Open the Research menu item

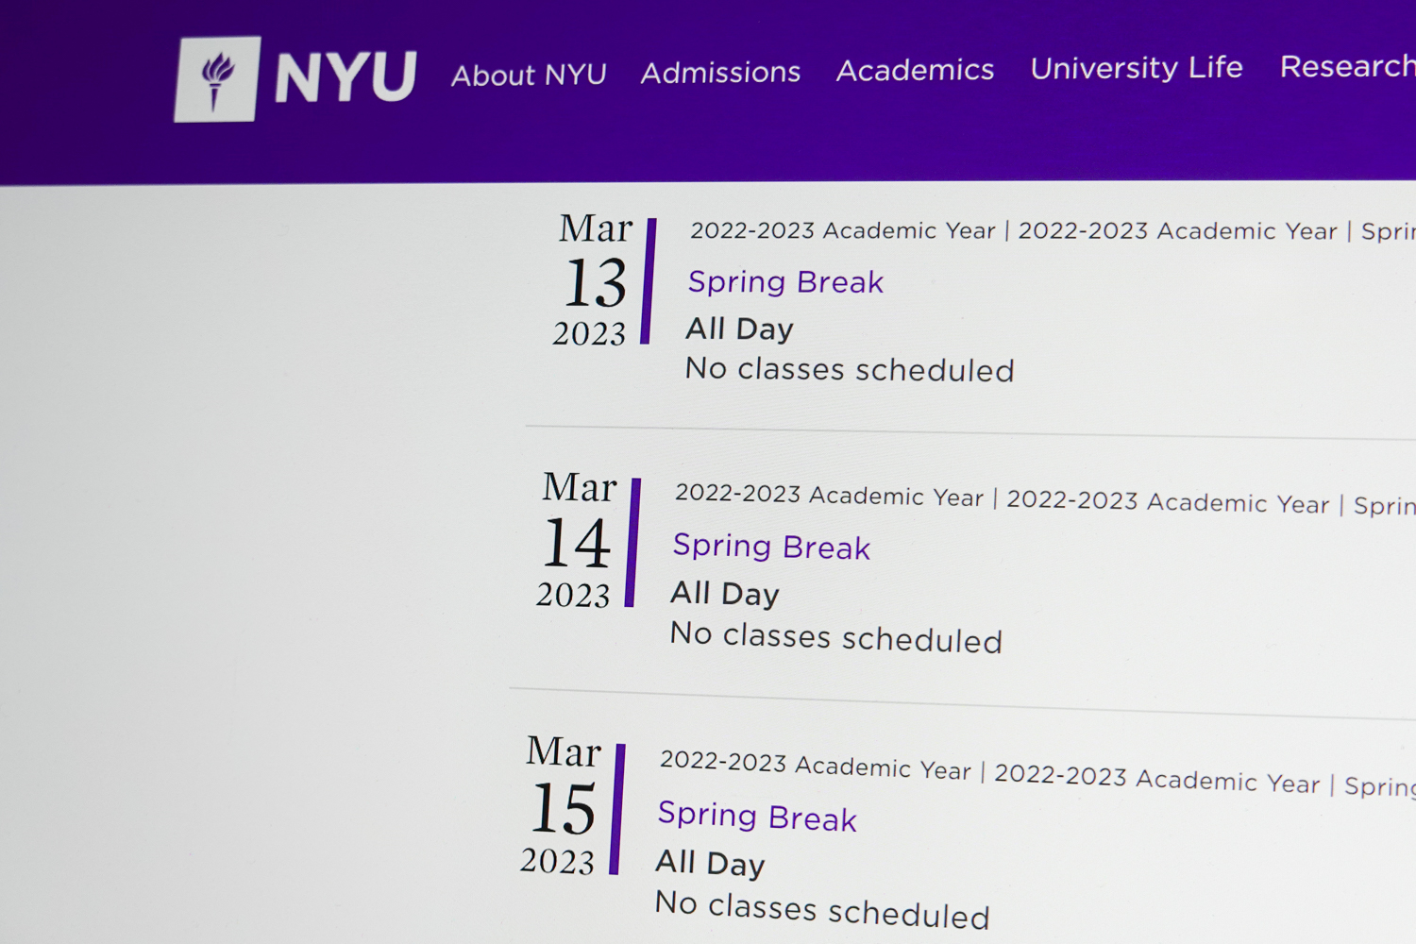1347,66
